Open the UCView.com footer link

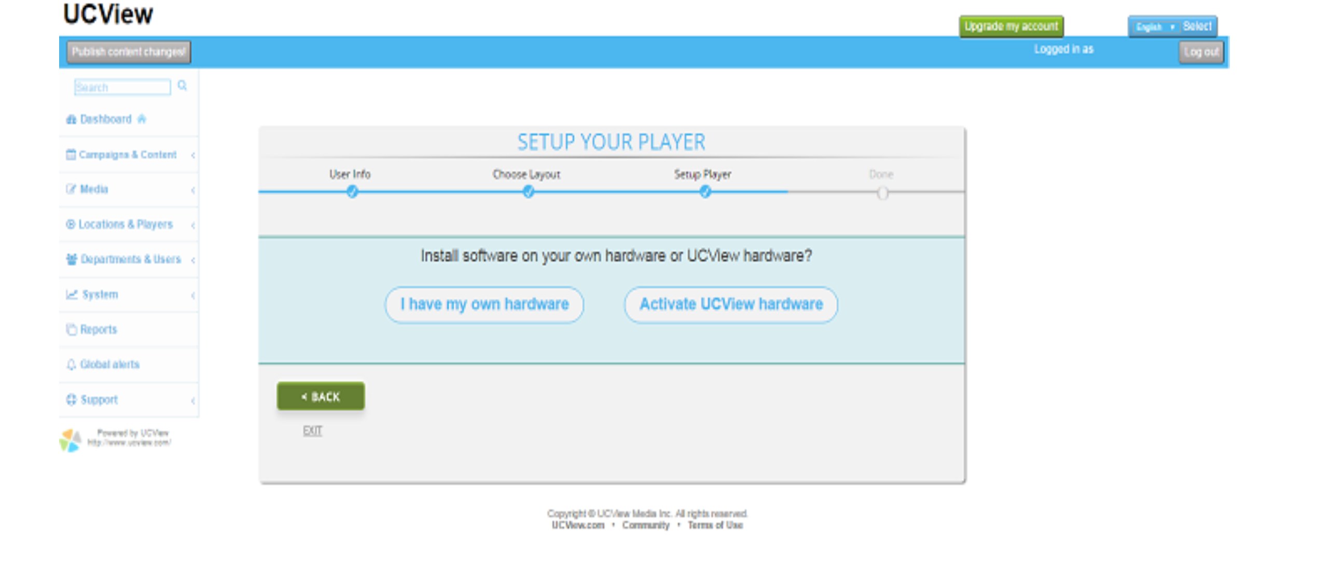click(578, 525)
